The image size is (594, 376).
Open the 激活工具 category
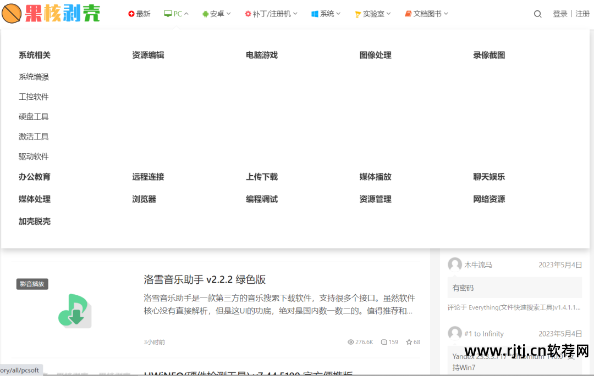pos(34,136)
